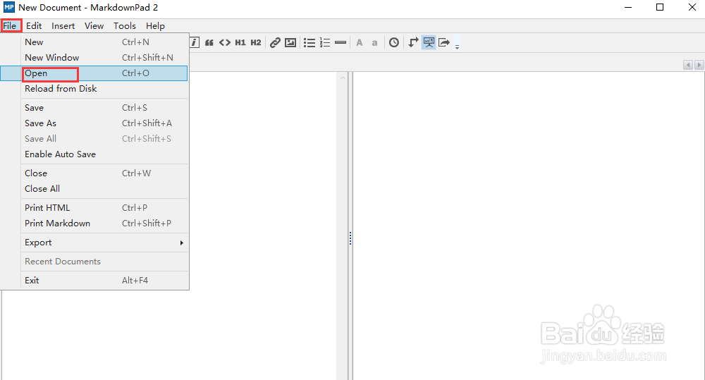
Task: Minimize the MarkdownPad window
Action: [x=629, y=7]
